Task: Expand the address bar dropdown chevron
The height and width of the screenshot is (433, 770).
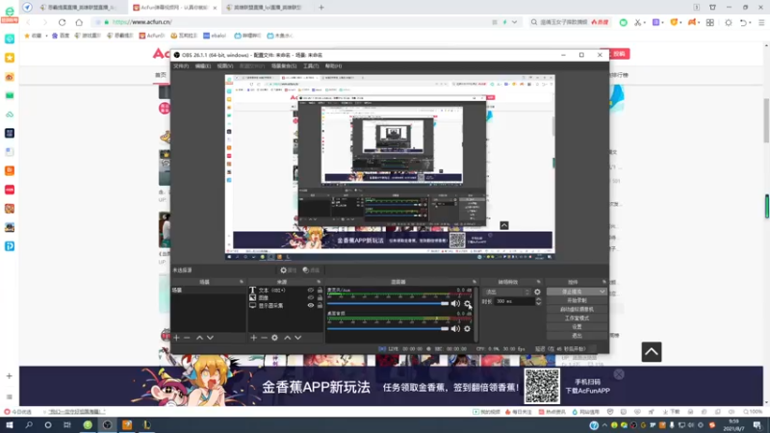Action: pyautogui.click(x=514, y=22)
